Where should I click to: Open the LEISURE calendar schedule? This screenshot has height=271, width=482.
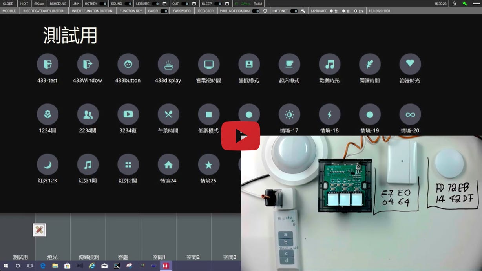[x=164, y=4]
